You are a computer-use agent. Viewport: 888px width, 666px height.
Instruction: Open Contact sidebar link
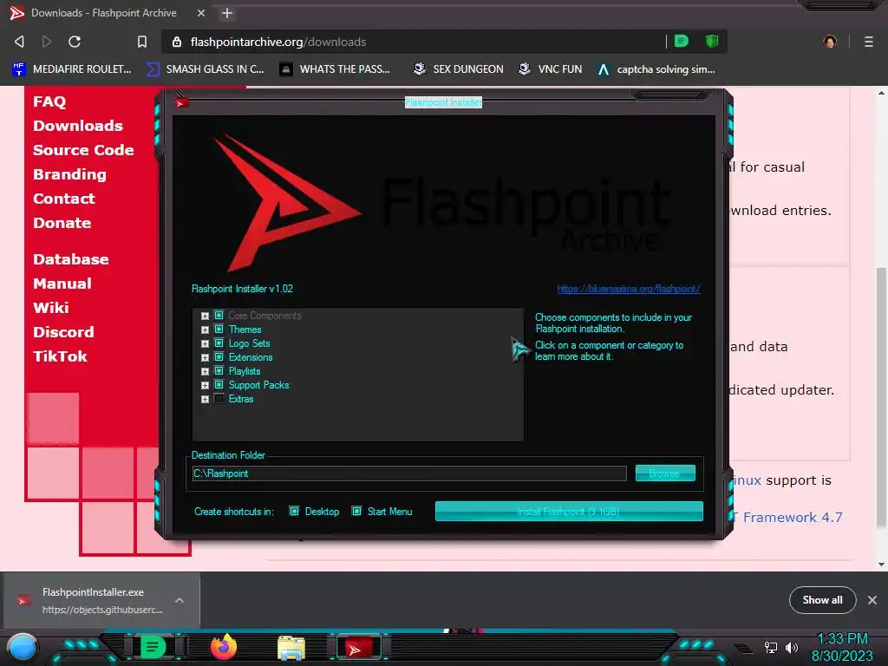pyautogui.click(x=64, y=199)
